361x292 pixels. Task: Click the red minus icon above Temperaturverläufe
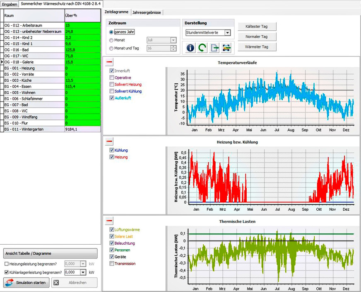click(x=108, y=61)
